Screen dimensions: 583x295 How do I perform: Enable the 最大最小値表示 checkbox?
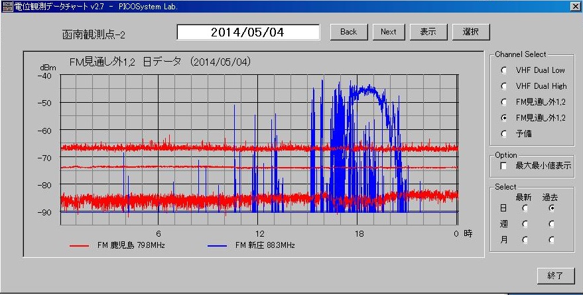pos(503,166)
